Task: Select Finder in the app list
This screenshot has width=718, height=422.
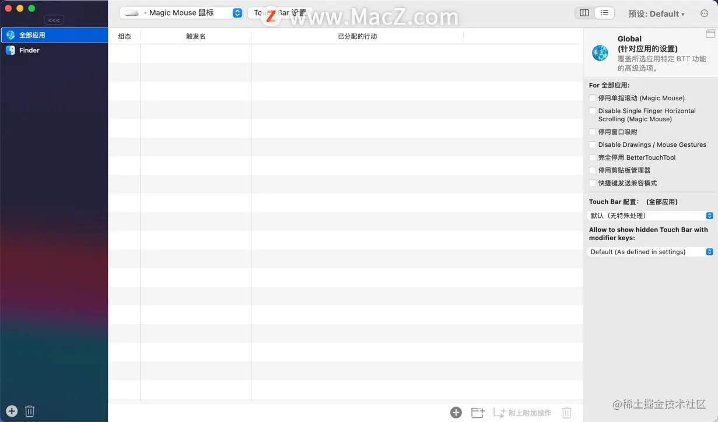Action: tap(54, 50)
